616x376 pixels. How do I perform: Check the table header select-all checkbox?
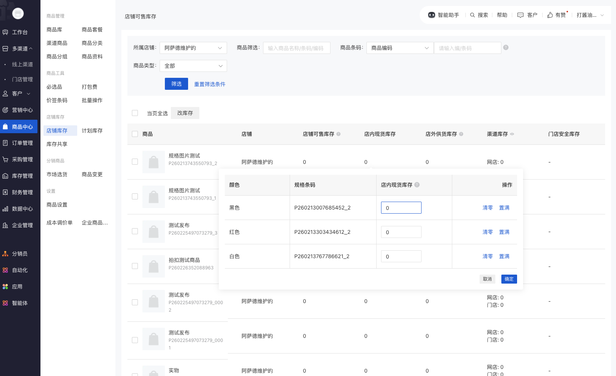(x=135, y=134)
